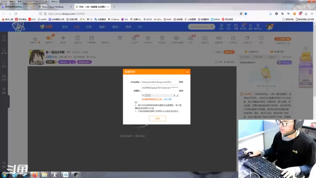Click the undo arrow toolbar icon

coord(288,14)
